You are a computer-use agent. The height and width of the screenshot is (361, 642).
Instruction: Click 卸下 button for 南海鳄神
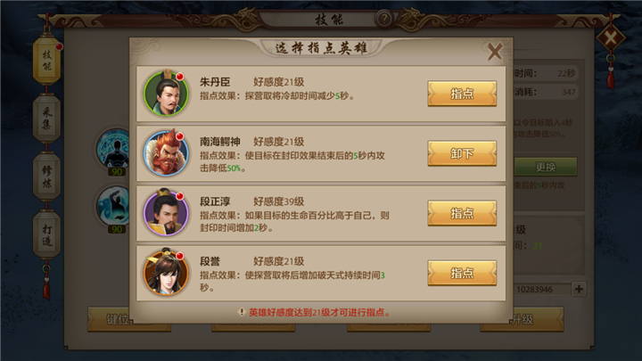(462, 153)
